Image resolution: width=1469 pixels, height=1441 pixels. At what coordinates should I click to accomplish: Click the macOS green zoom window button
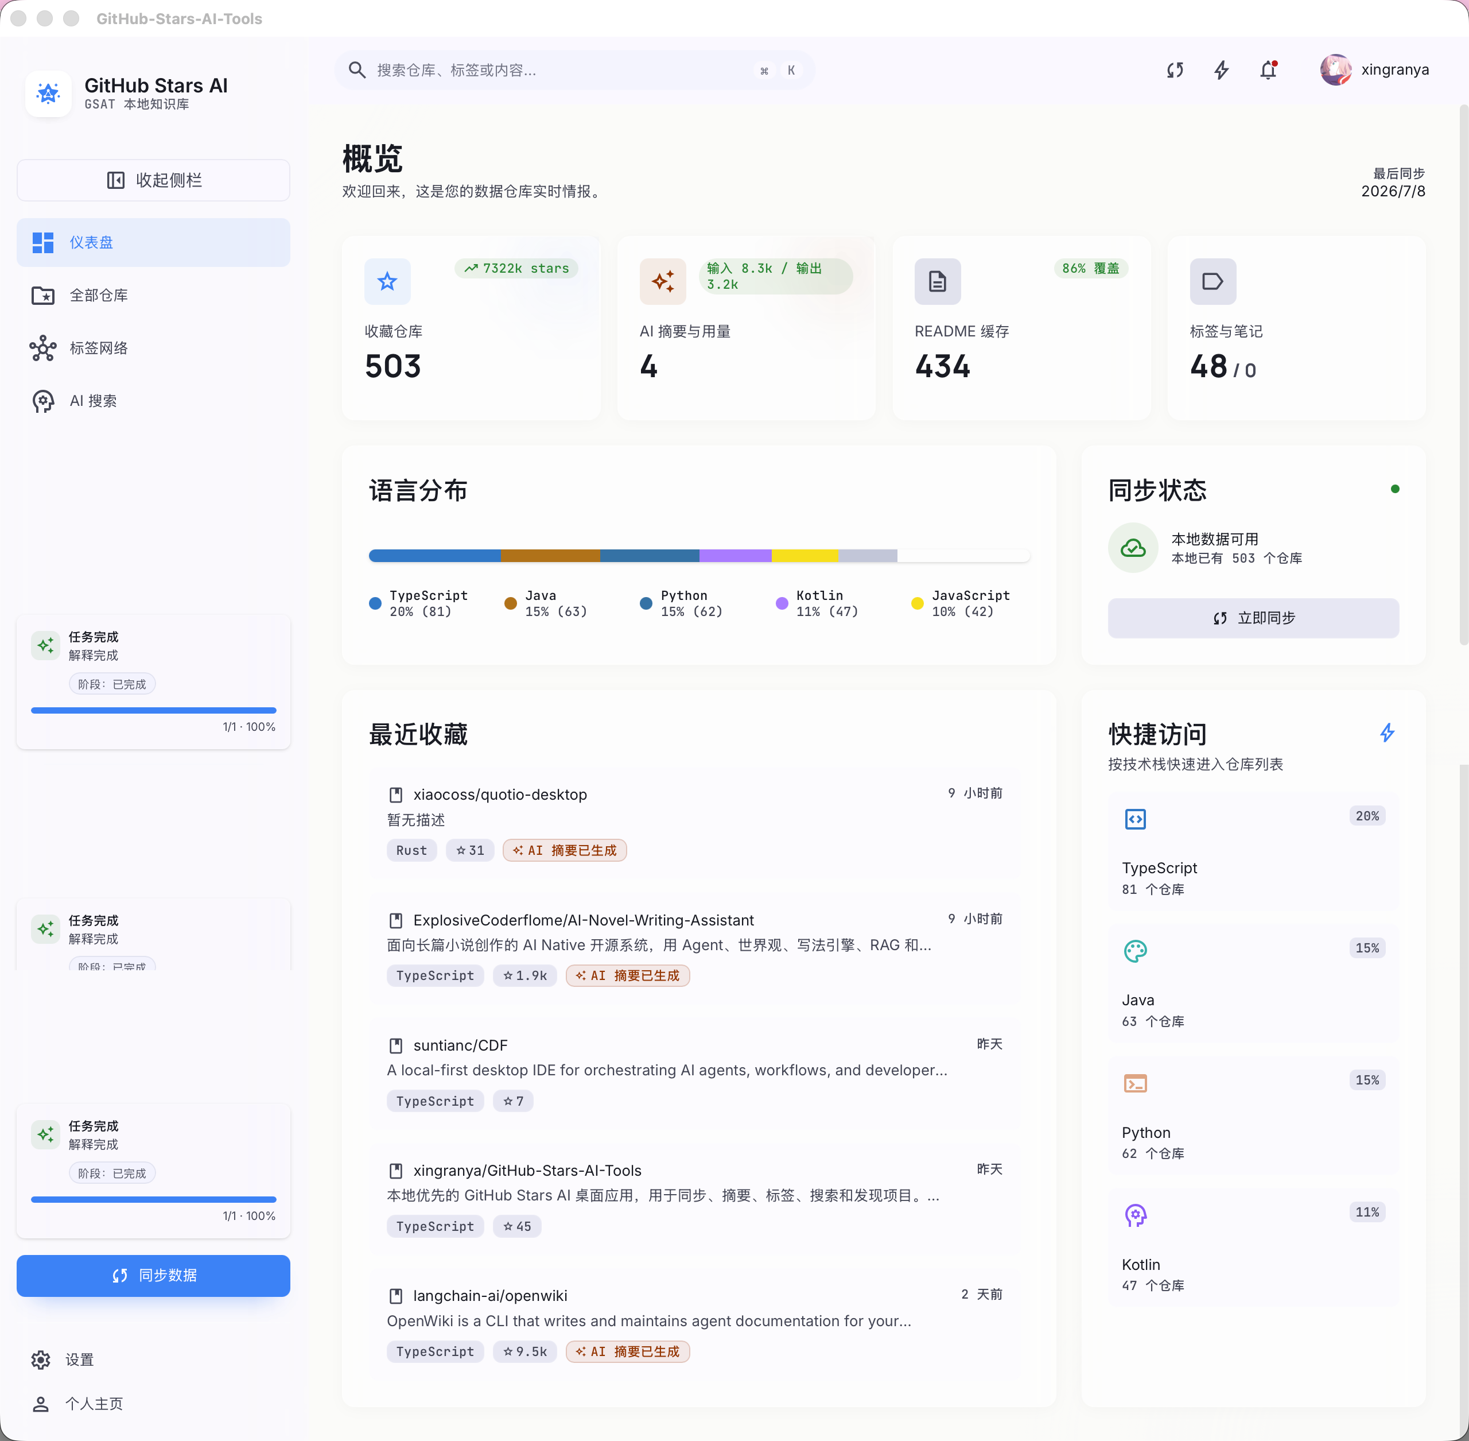point(71,18)
